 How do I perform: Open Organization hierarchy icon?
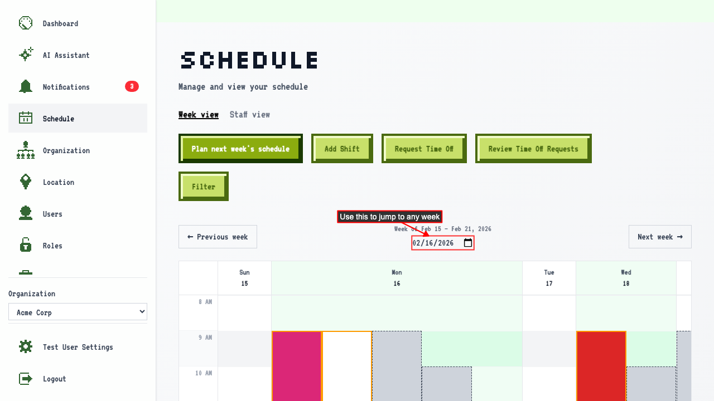click(26, 150)
